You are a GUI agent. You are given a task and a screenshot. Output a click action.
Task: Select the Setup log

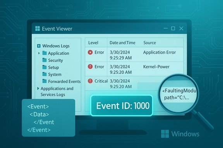[x=53, y=67]
